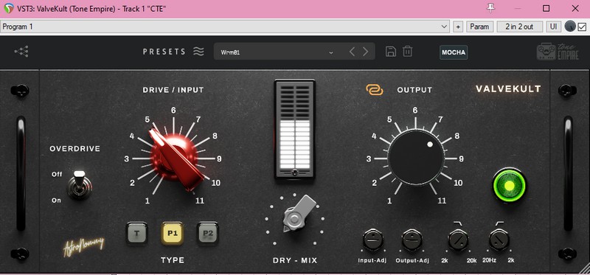
Task: Toggle the green power bypass button
Action: [509, 186]
